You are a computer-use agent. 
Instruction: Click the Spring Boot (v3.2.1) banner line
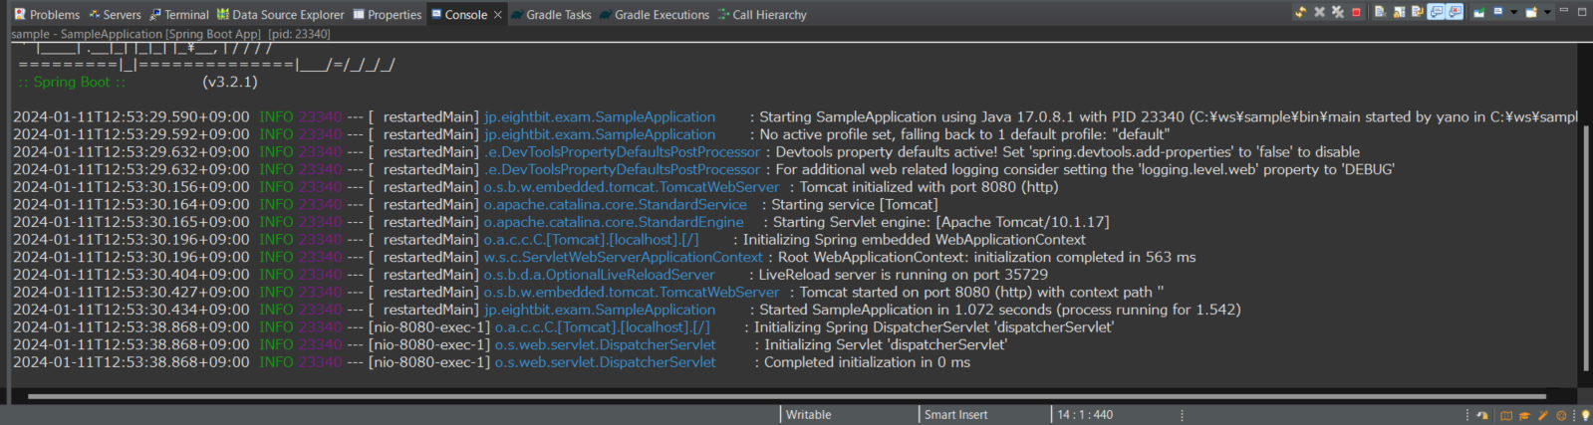click(137, 82)
